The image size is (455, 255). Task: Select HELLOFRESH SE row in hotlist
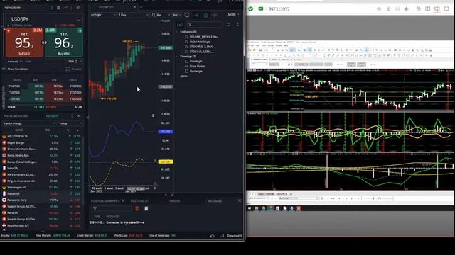tap(41, 136)
